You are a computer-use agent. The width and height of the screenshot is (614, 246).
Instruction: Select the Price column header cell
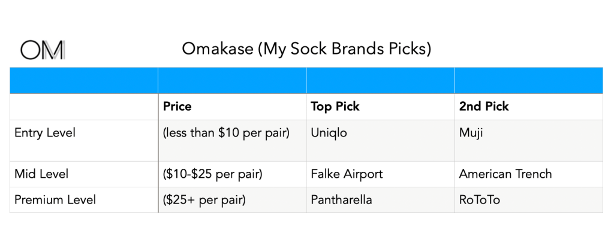pyautogui.click(x=177, y=107)
